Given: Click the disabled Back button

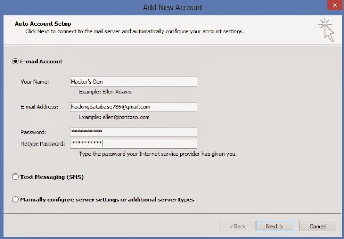Looking at the screenshot, I should pyautogui.click(x=237, y=226).
